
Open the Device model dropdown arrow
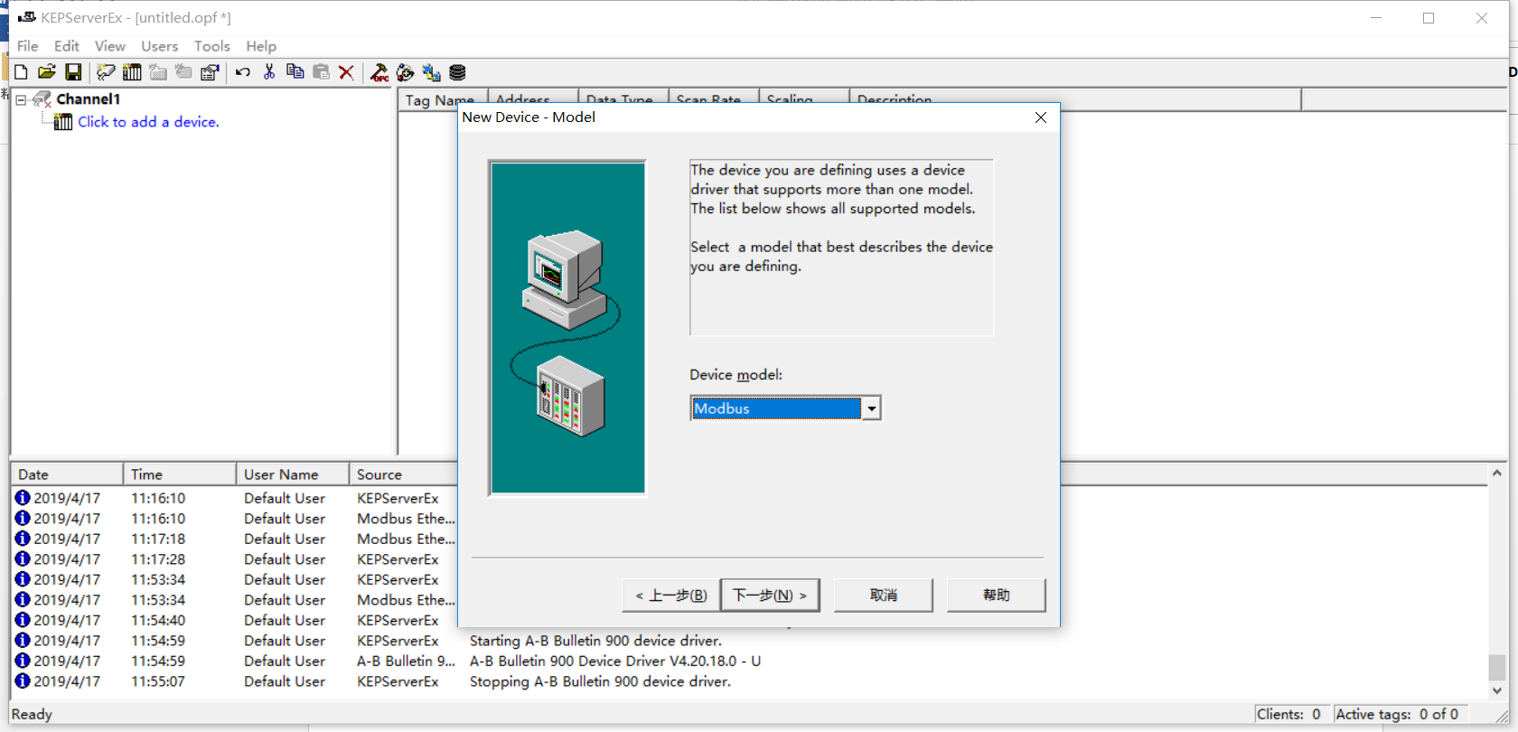pos(871,408)
